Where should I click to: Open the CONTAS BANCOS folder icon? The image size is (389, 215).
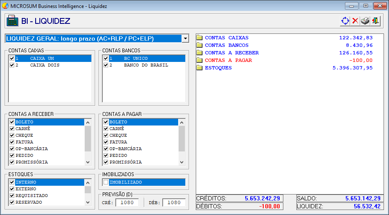click(x=200, y=45)
